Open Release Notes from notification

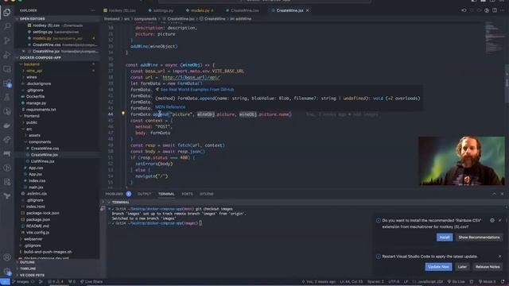pos(488,267)
